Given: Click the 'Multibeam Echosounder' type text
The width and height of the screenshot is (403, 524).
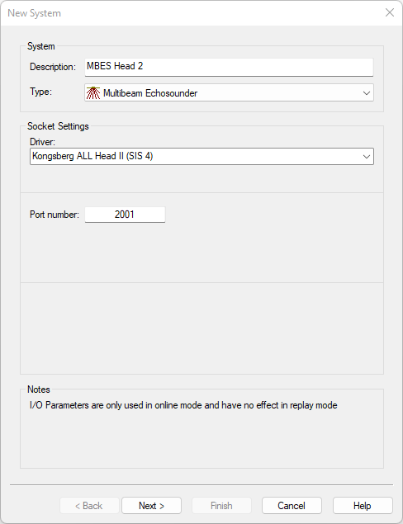Looking at the screenshot, I should point(150,93).
